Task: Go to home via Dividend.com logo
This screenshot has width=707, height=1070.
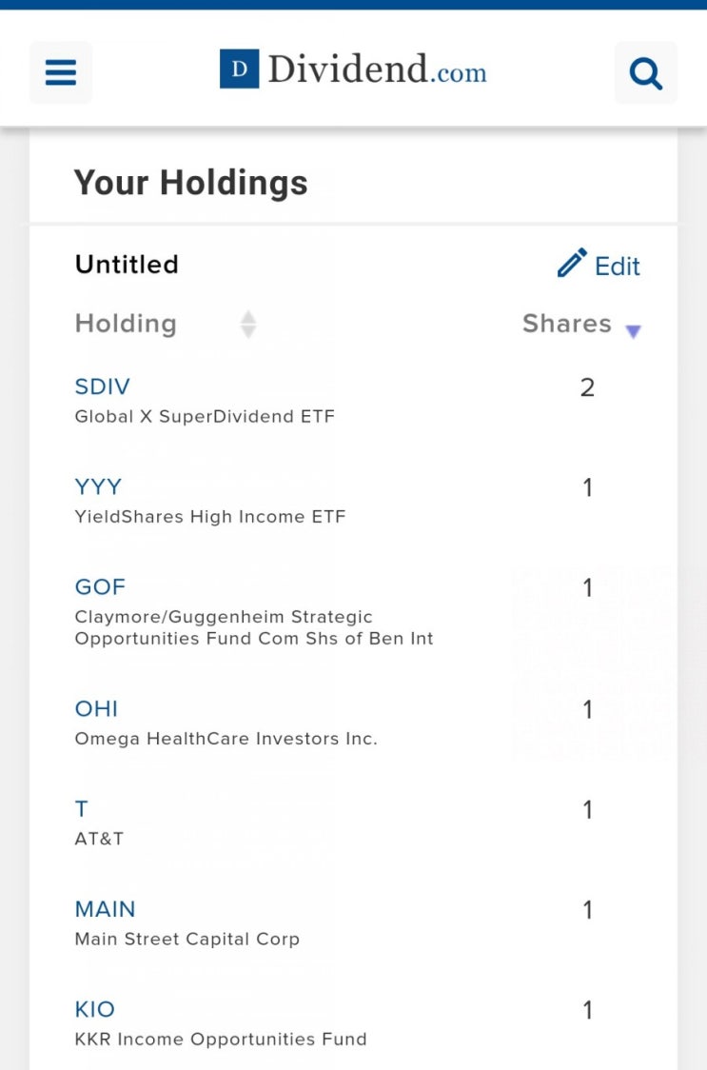Action: [x=354, y=69]
